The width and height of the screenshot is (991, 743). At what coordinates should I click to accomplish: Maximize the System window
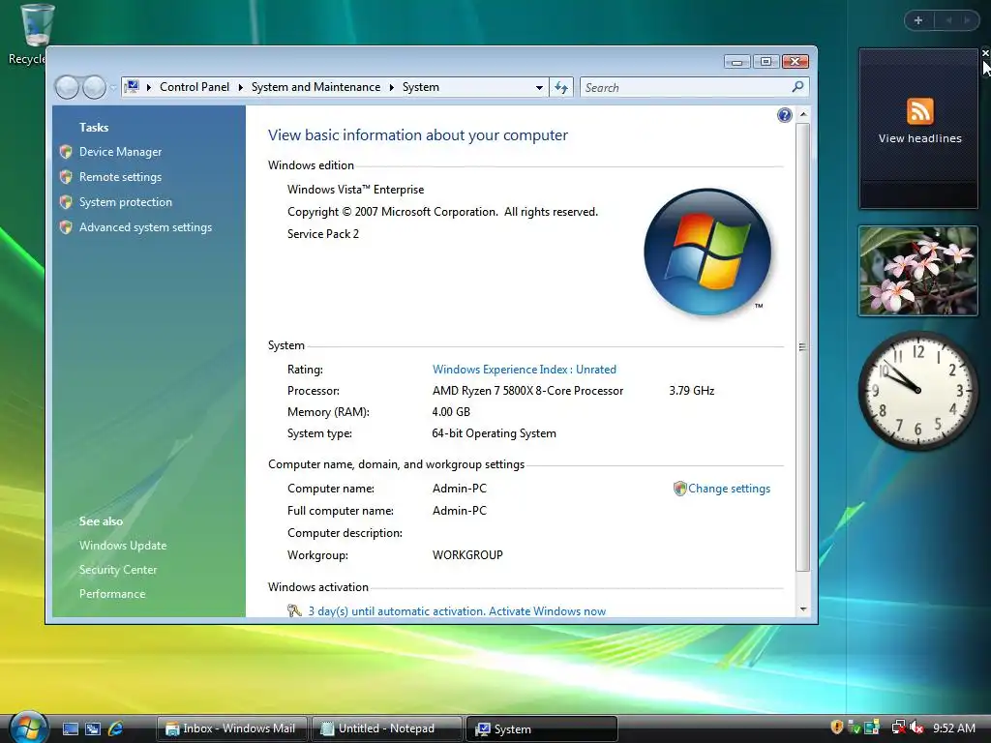tap(766, 61)
